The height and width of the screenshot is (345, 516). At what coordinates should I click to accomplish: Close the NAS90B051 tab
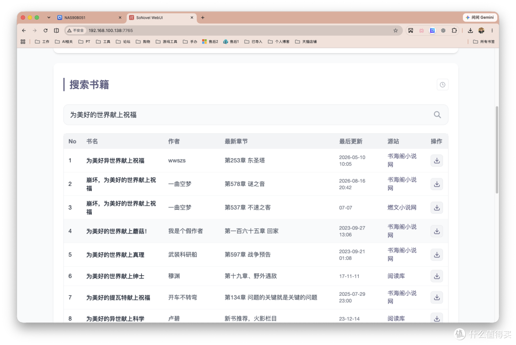(120, 18)
